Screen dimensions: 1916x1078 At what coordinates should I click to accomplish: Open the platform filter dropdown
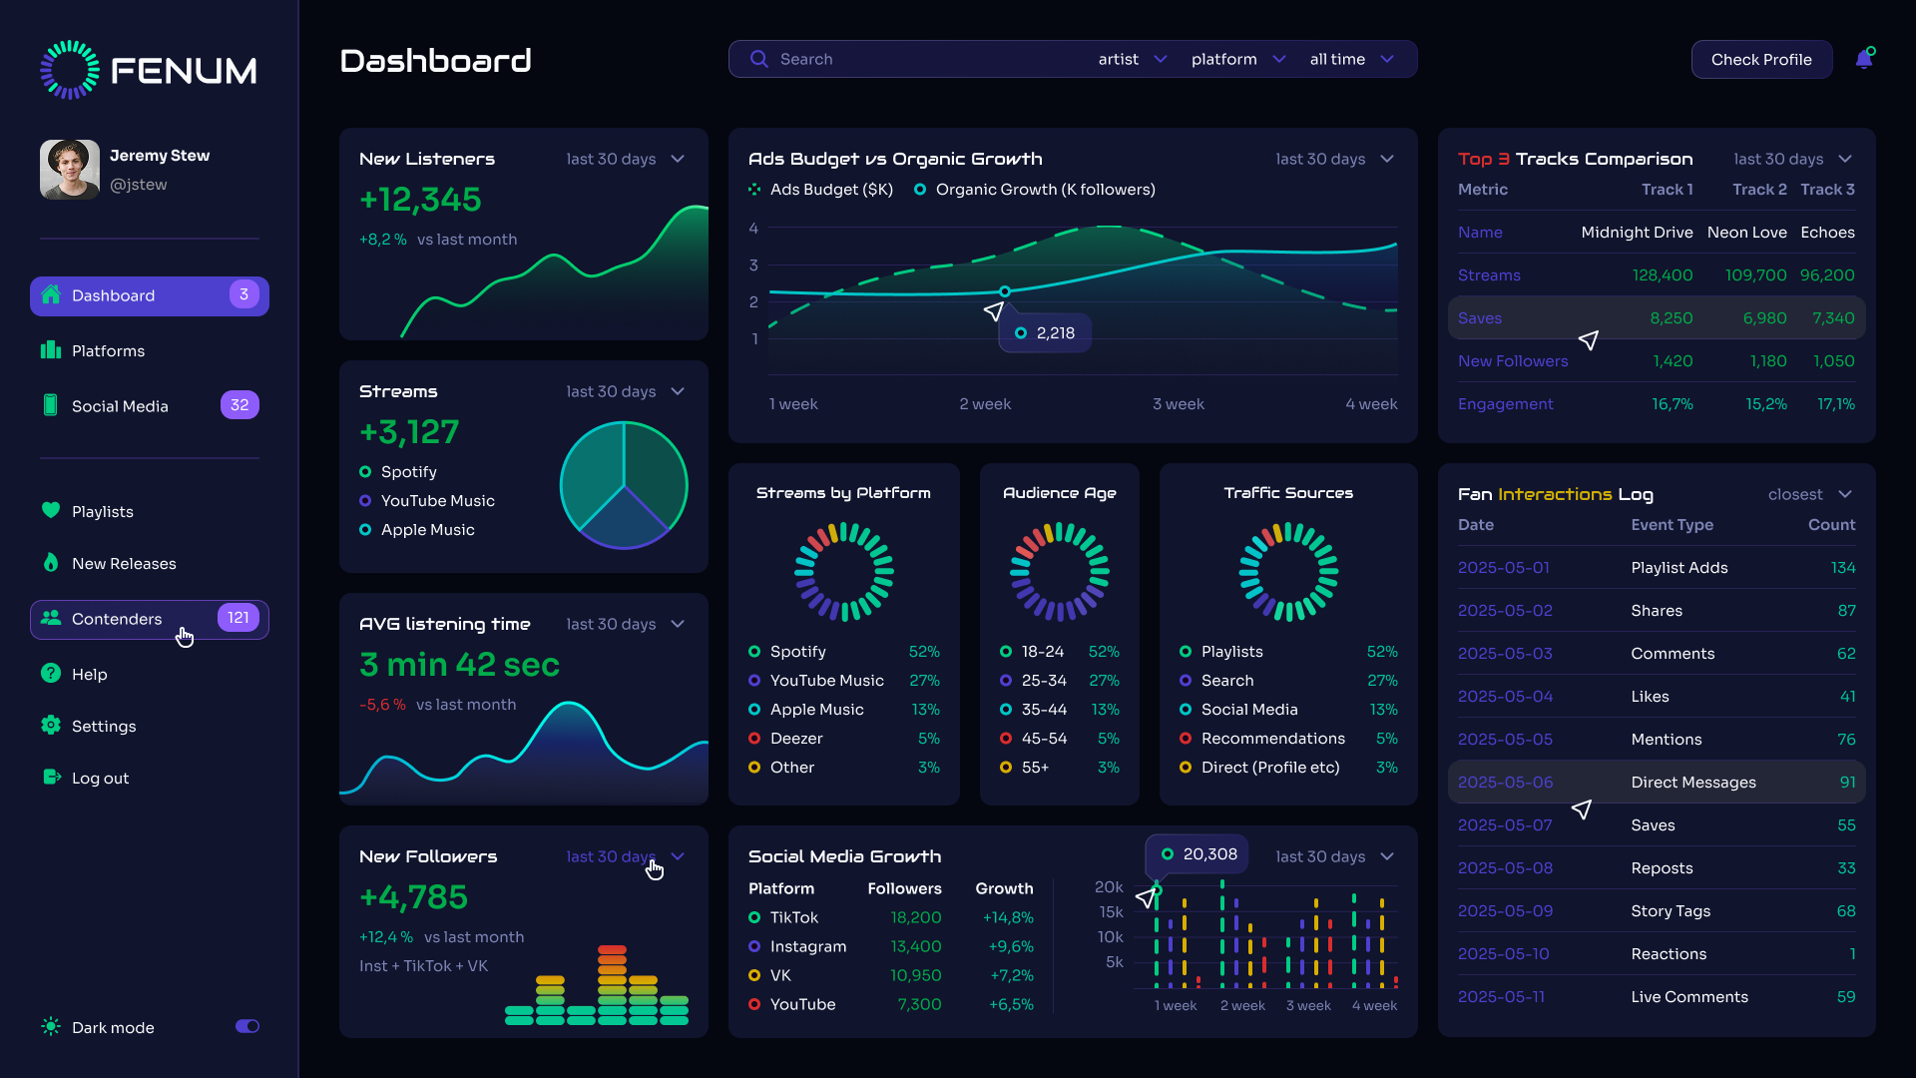[1237, 59]
